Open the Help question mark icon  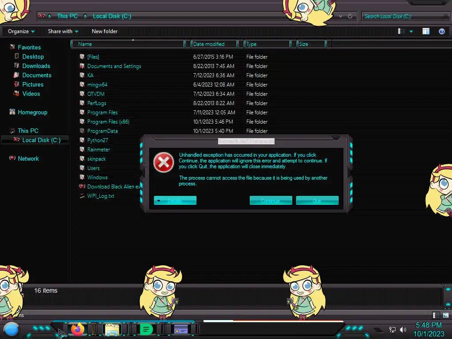pyautogui.click(x=441, y=31)
